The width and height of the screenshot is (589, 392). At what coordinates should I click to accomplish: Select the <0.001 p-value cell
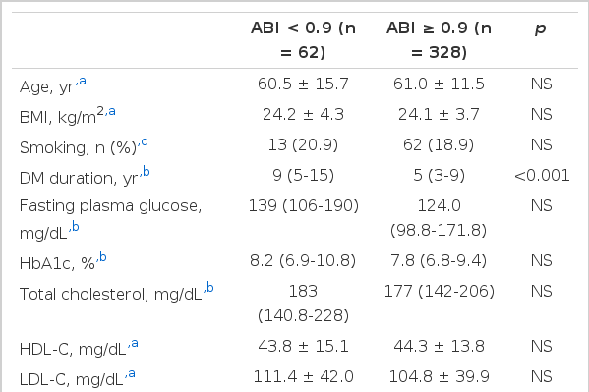pos(542,175)
